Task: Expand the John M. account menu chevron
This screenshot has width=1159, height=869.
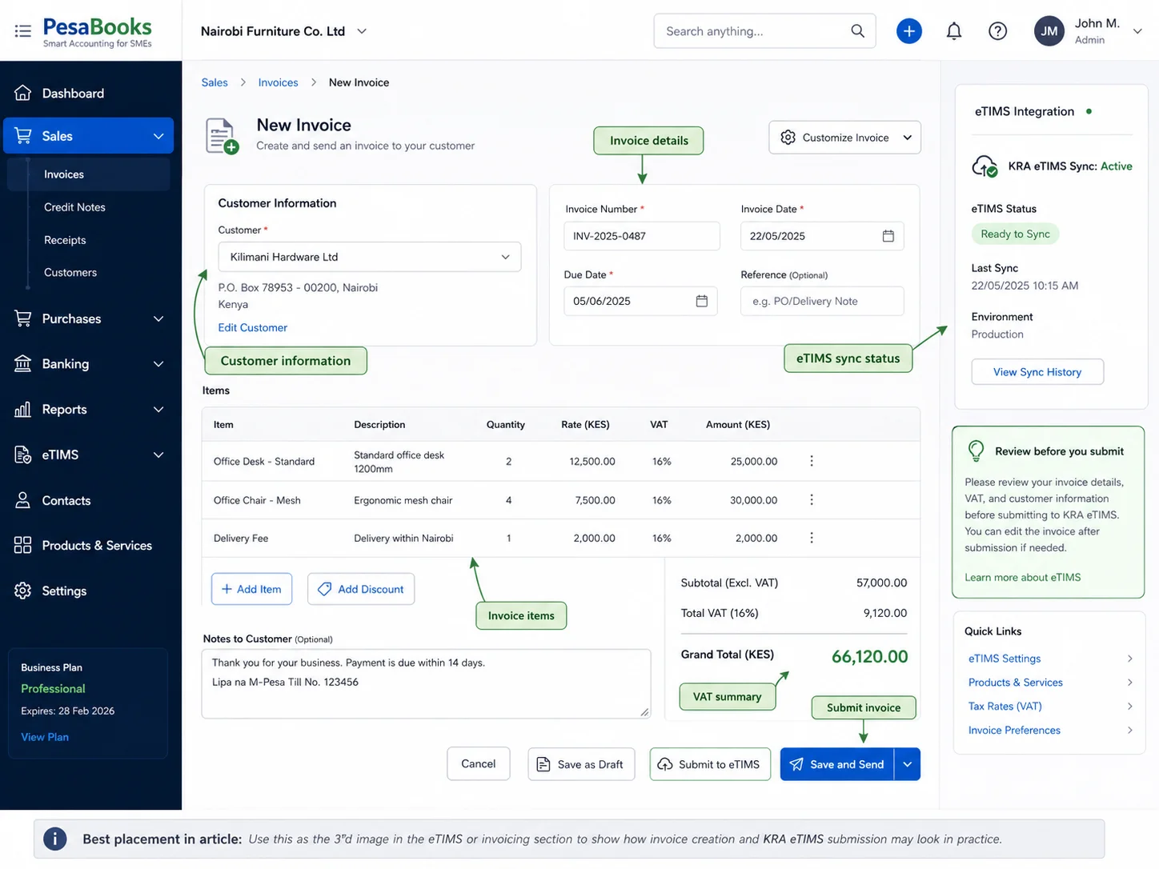Action: [1137, 31]
